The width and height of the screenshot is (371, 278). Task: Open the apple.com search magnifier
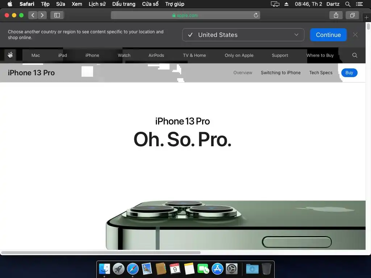pyautogui.click(x=355, y=55)
